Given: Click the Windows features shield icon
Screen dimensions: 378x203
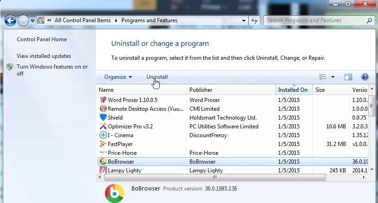Looking at the screenshot, I should click(x=10, y=67).
